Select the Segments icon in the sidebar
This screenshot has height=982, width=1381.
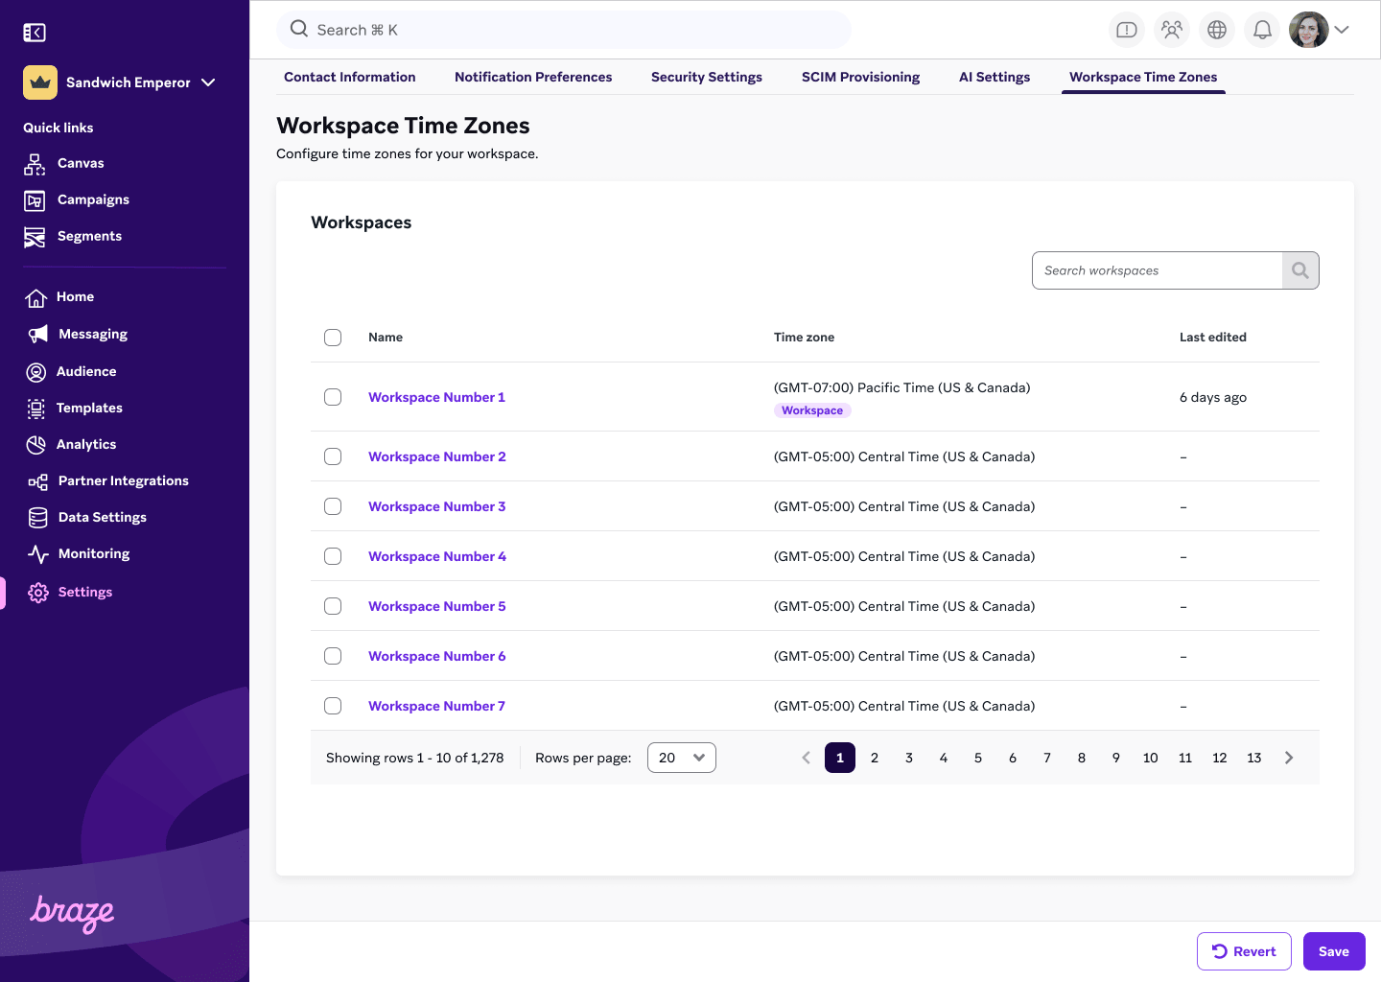click(34, 236)
